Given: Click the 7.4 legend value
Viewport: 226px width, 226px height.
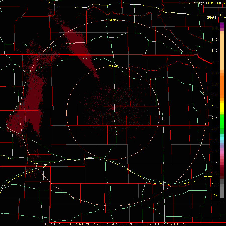Looking at the screenshot, I should point(215,62).
